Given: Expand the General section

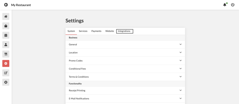Looking at the screenshot, I should [x=125, y=44].
